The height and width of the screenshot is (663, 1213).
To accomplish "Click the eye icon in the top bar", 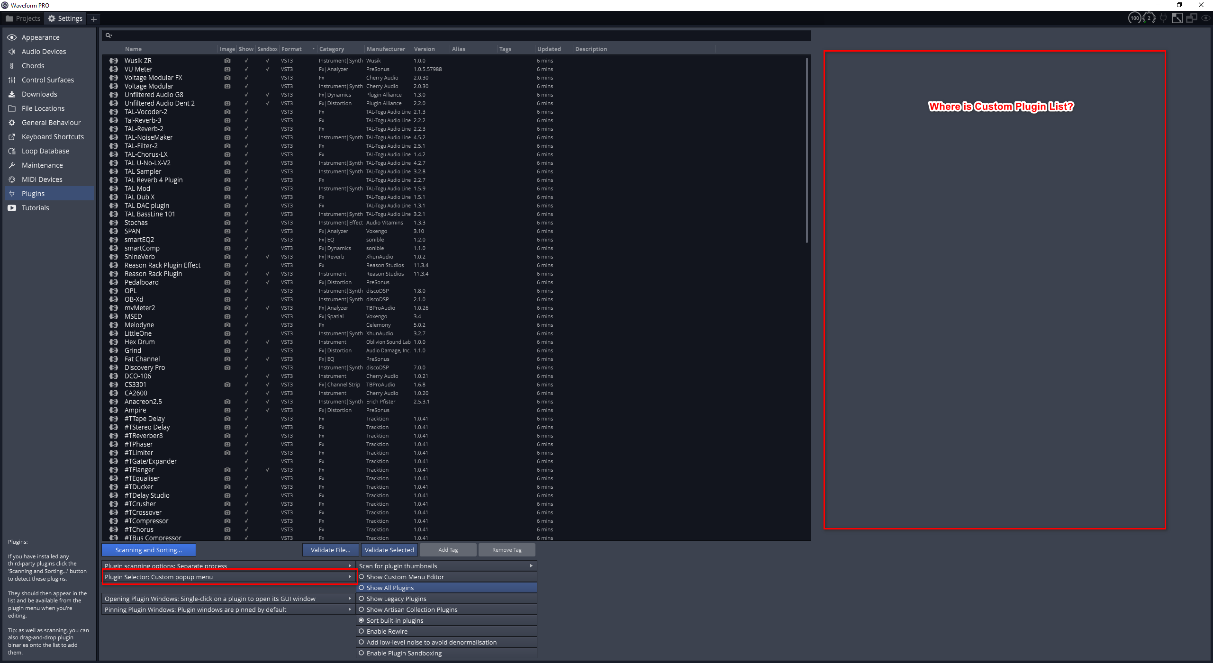I will pos(1206,18).
